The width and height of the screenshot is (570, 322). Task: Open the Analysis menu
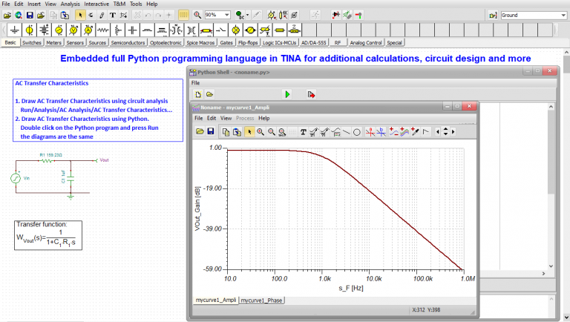[71, 4]
